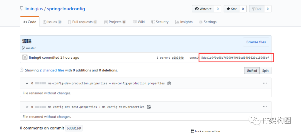Open the Watch dropdown

click(203, 9)
